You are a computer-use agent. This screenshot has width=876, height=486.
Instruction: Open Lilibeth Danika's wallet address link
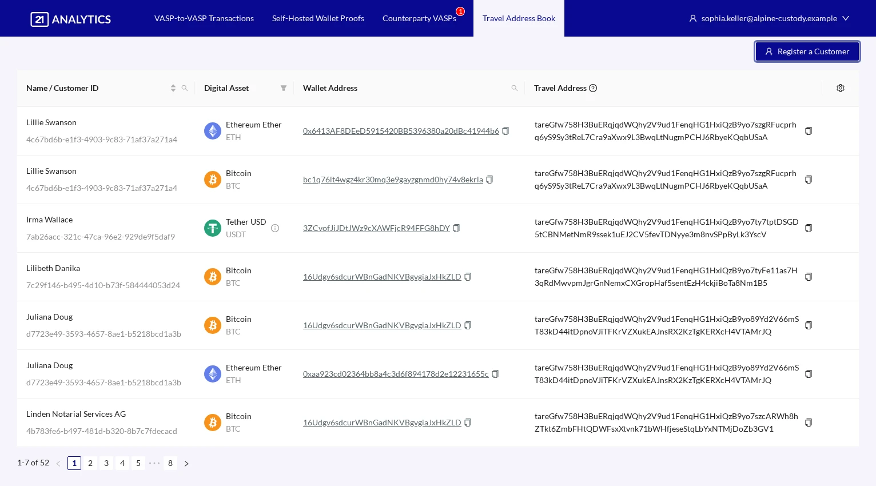[x=382, y=277]
